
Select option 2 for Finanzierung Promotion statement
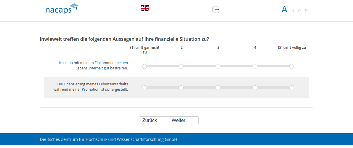pyautogui.click(x=181, y=88)
